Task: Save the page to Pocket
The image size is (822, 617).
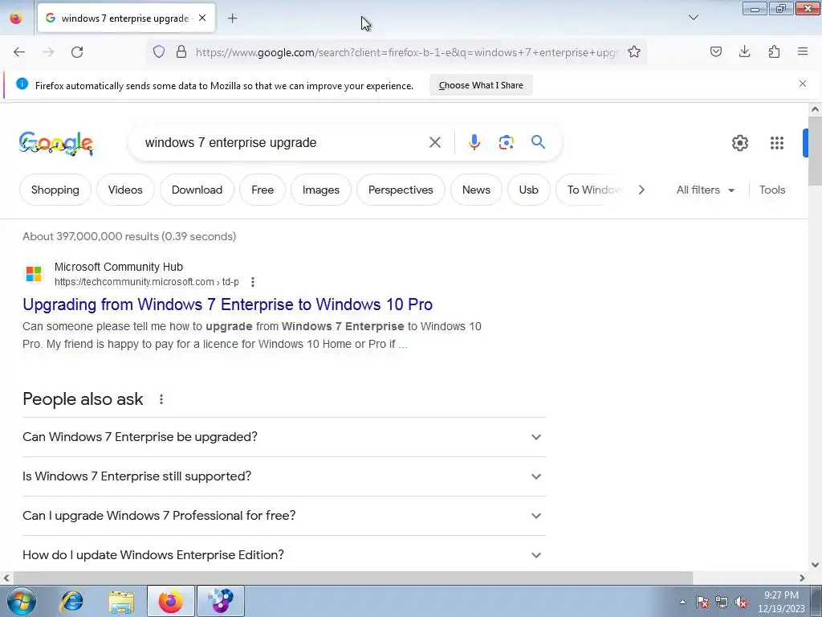Action: [716, 51]
